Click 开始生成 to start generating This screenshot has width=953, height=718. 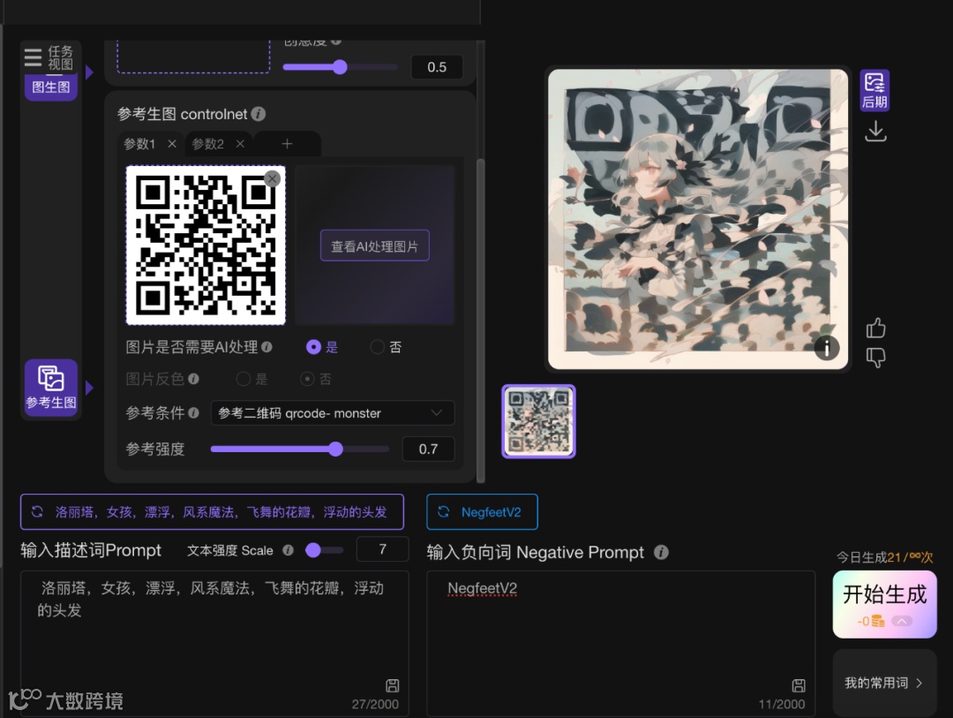(884, 604)
